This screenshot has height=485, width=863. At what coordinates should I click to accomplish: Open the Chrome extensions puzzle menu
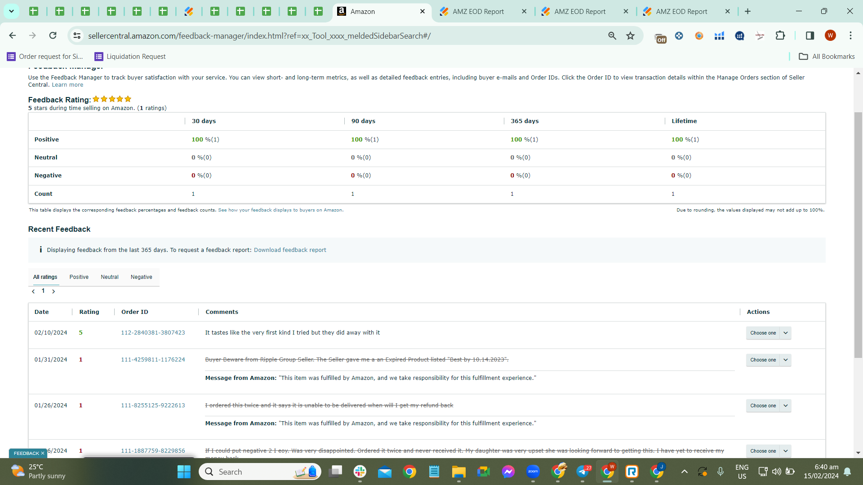click(x=780, y=35)
